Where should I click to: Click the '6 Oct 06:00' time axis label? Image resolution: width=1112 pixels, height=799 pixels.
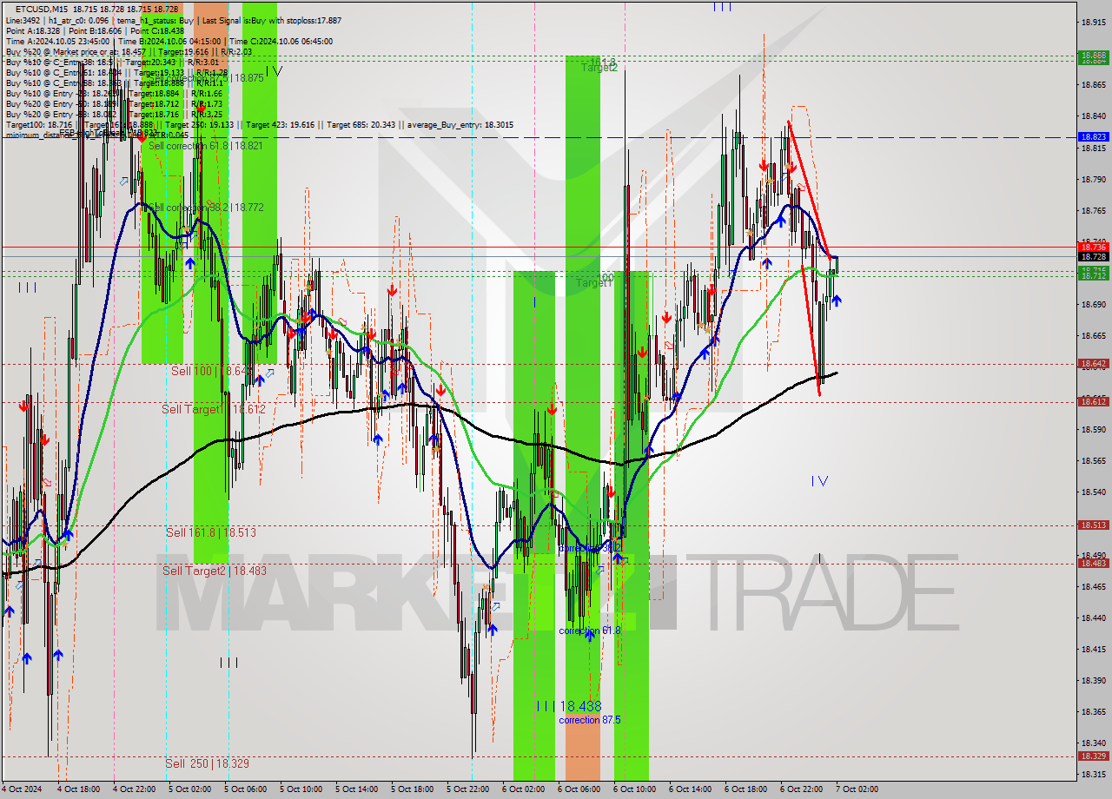click(x=579, y=790)
